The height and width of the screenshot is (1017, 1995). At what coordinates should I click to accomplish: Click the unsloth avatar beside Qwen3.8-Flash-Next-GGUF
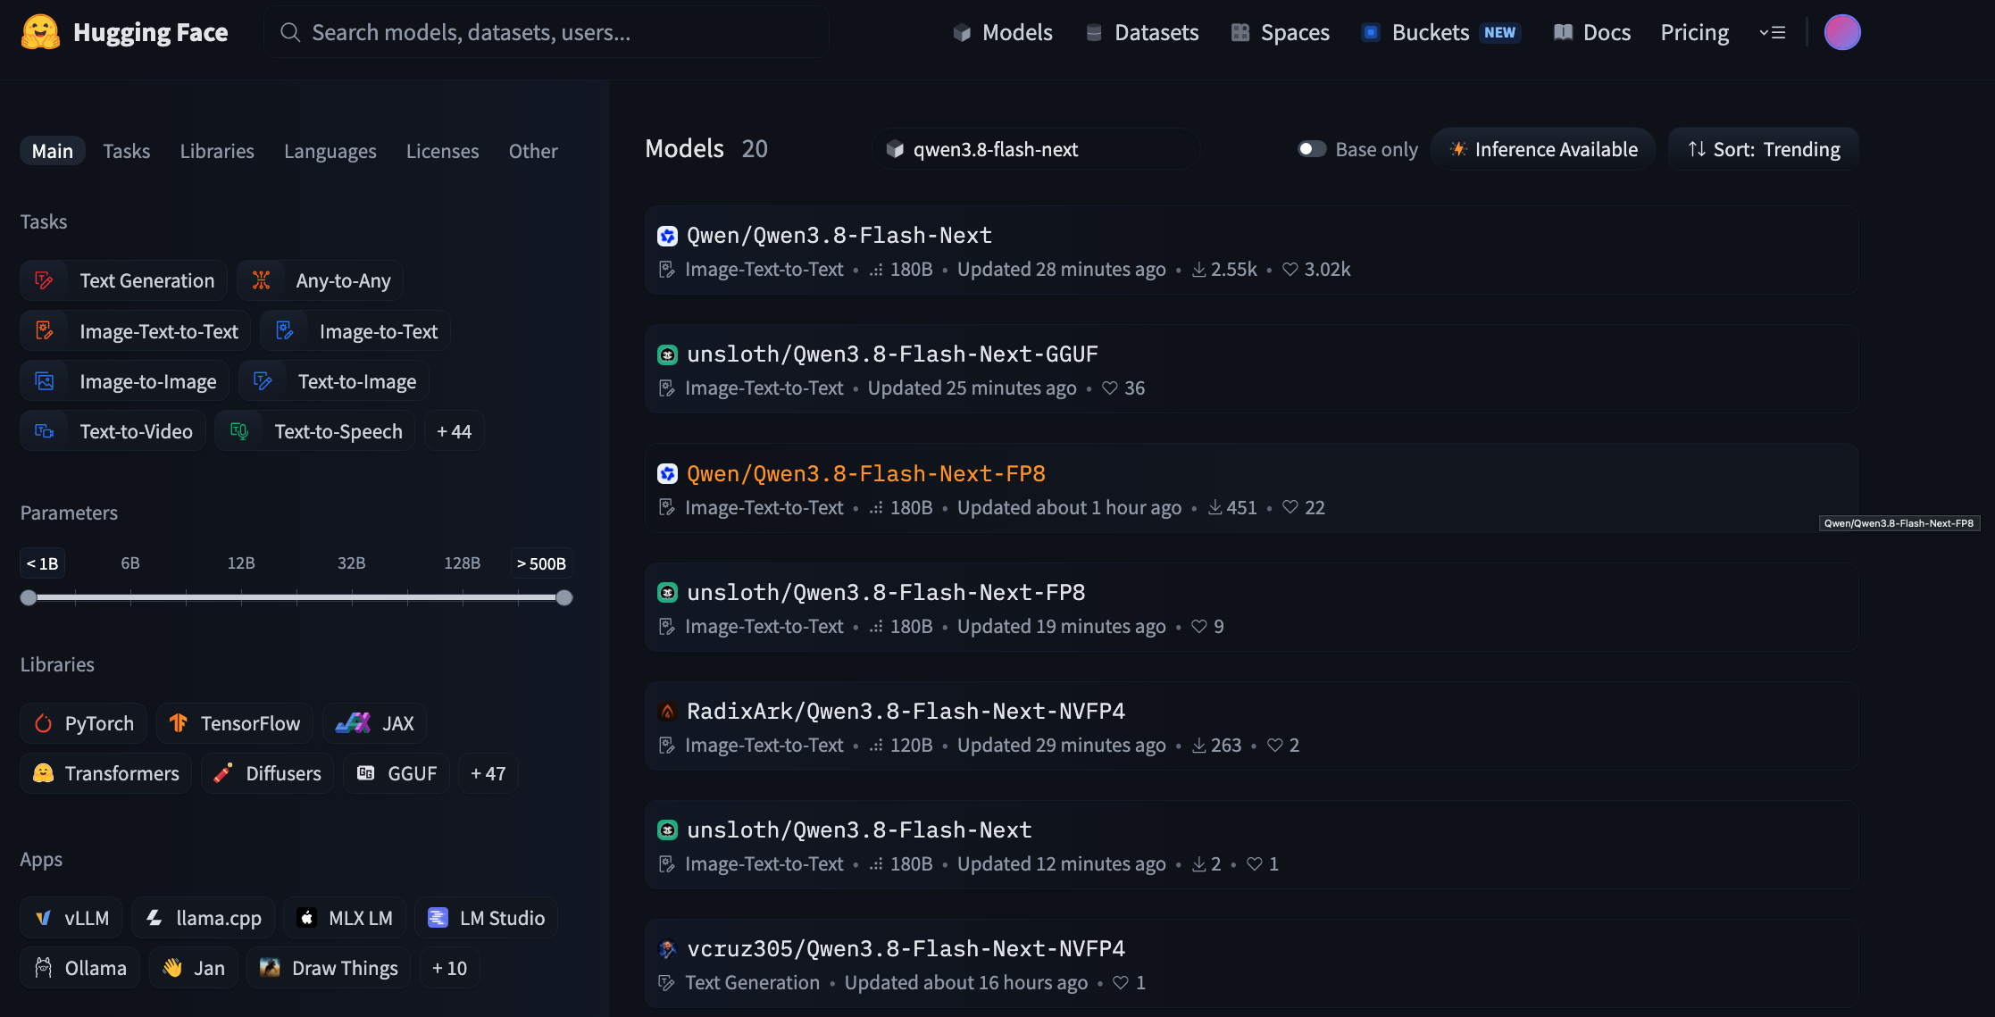coord(667,354)
